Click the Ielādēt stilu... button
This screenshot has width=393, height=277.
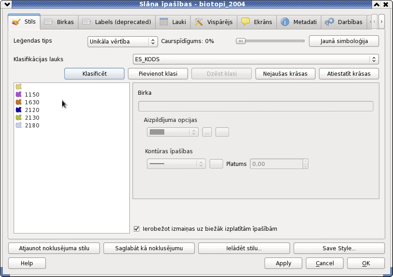coord(244,248)
